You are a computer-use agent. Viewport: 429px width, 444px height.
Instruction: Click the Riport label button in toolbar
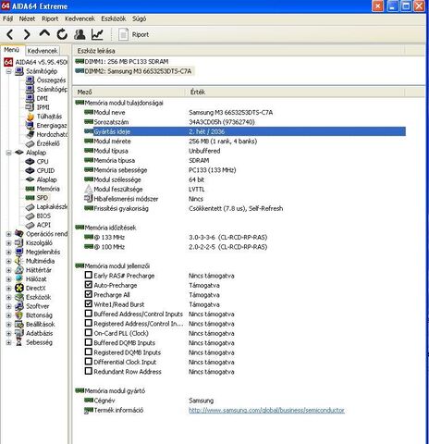tap(141, 34)
